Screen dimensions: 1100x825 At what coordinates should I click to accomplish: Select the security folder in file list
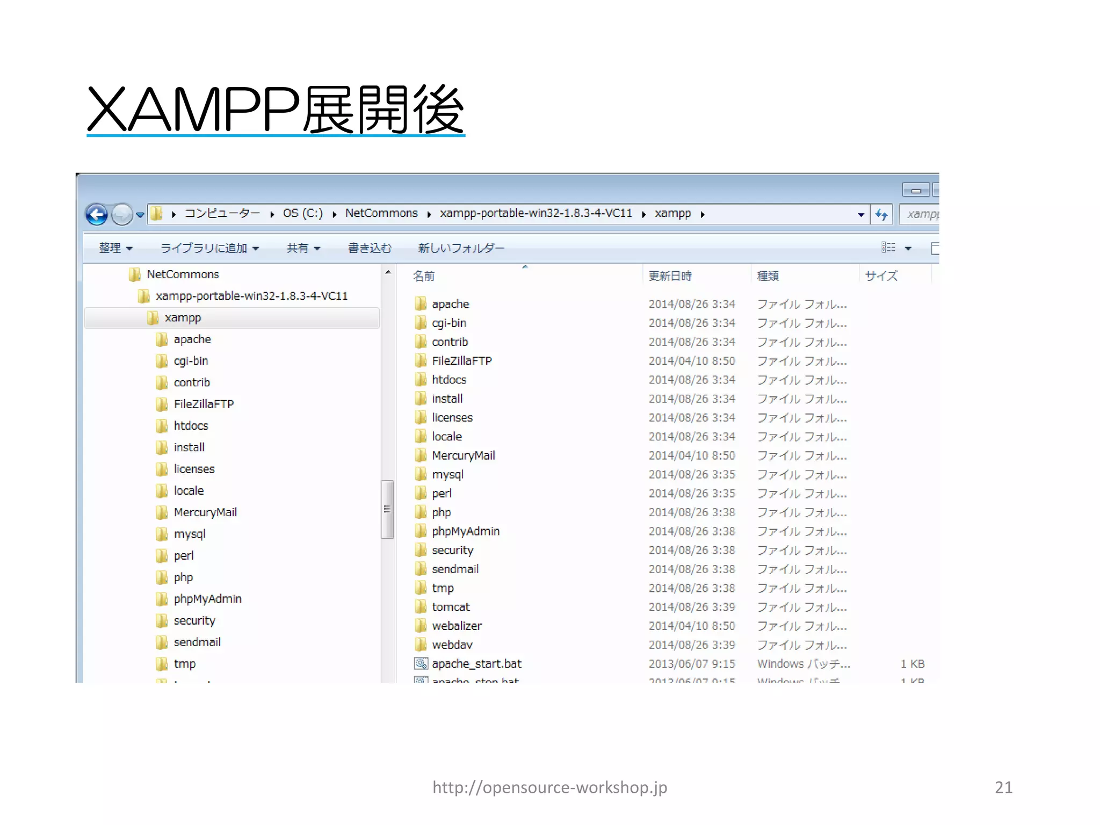coord(452,550)
